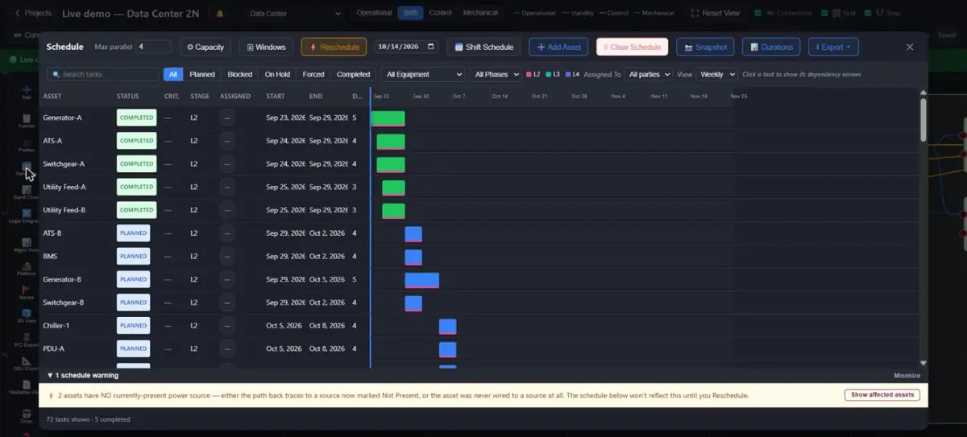Switch the view mode to Control
Screen dimensions: 967x437
point(440,13)
